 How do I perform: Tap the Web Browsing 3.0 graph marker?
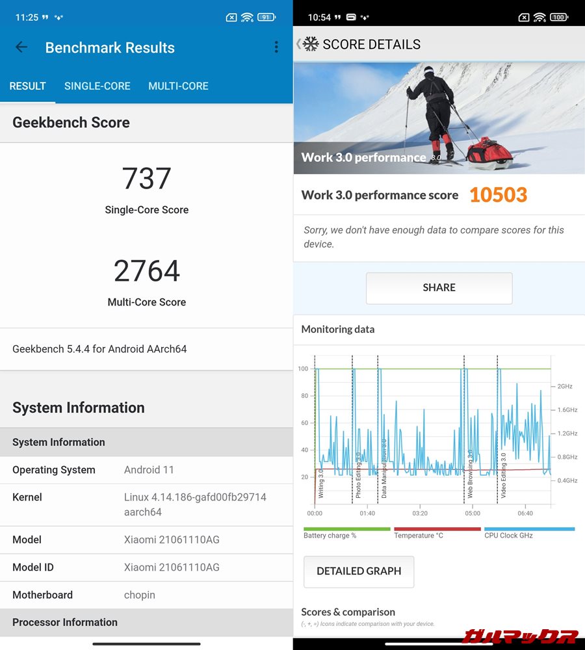(x=470, y=474)
